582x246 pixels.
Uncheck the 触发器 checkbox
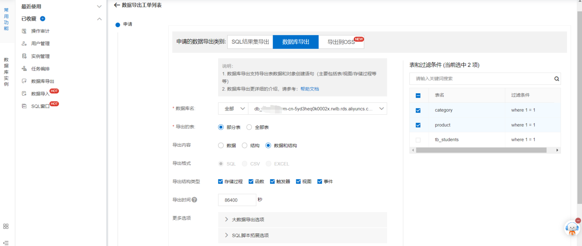(x=272, y=182)
